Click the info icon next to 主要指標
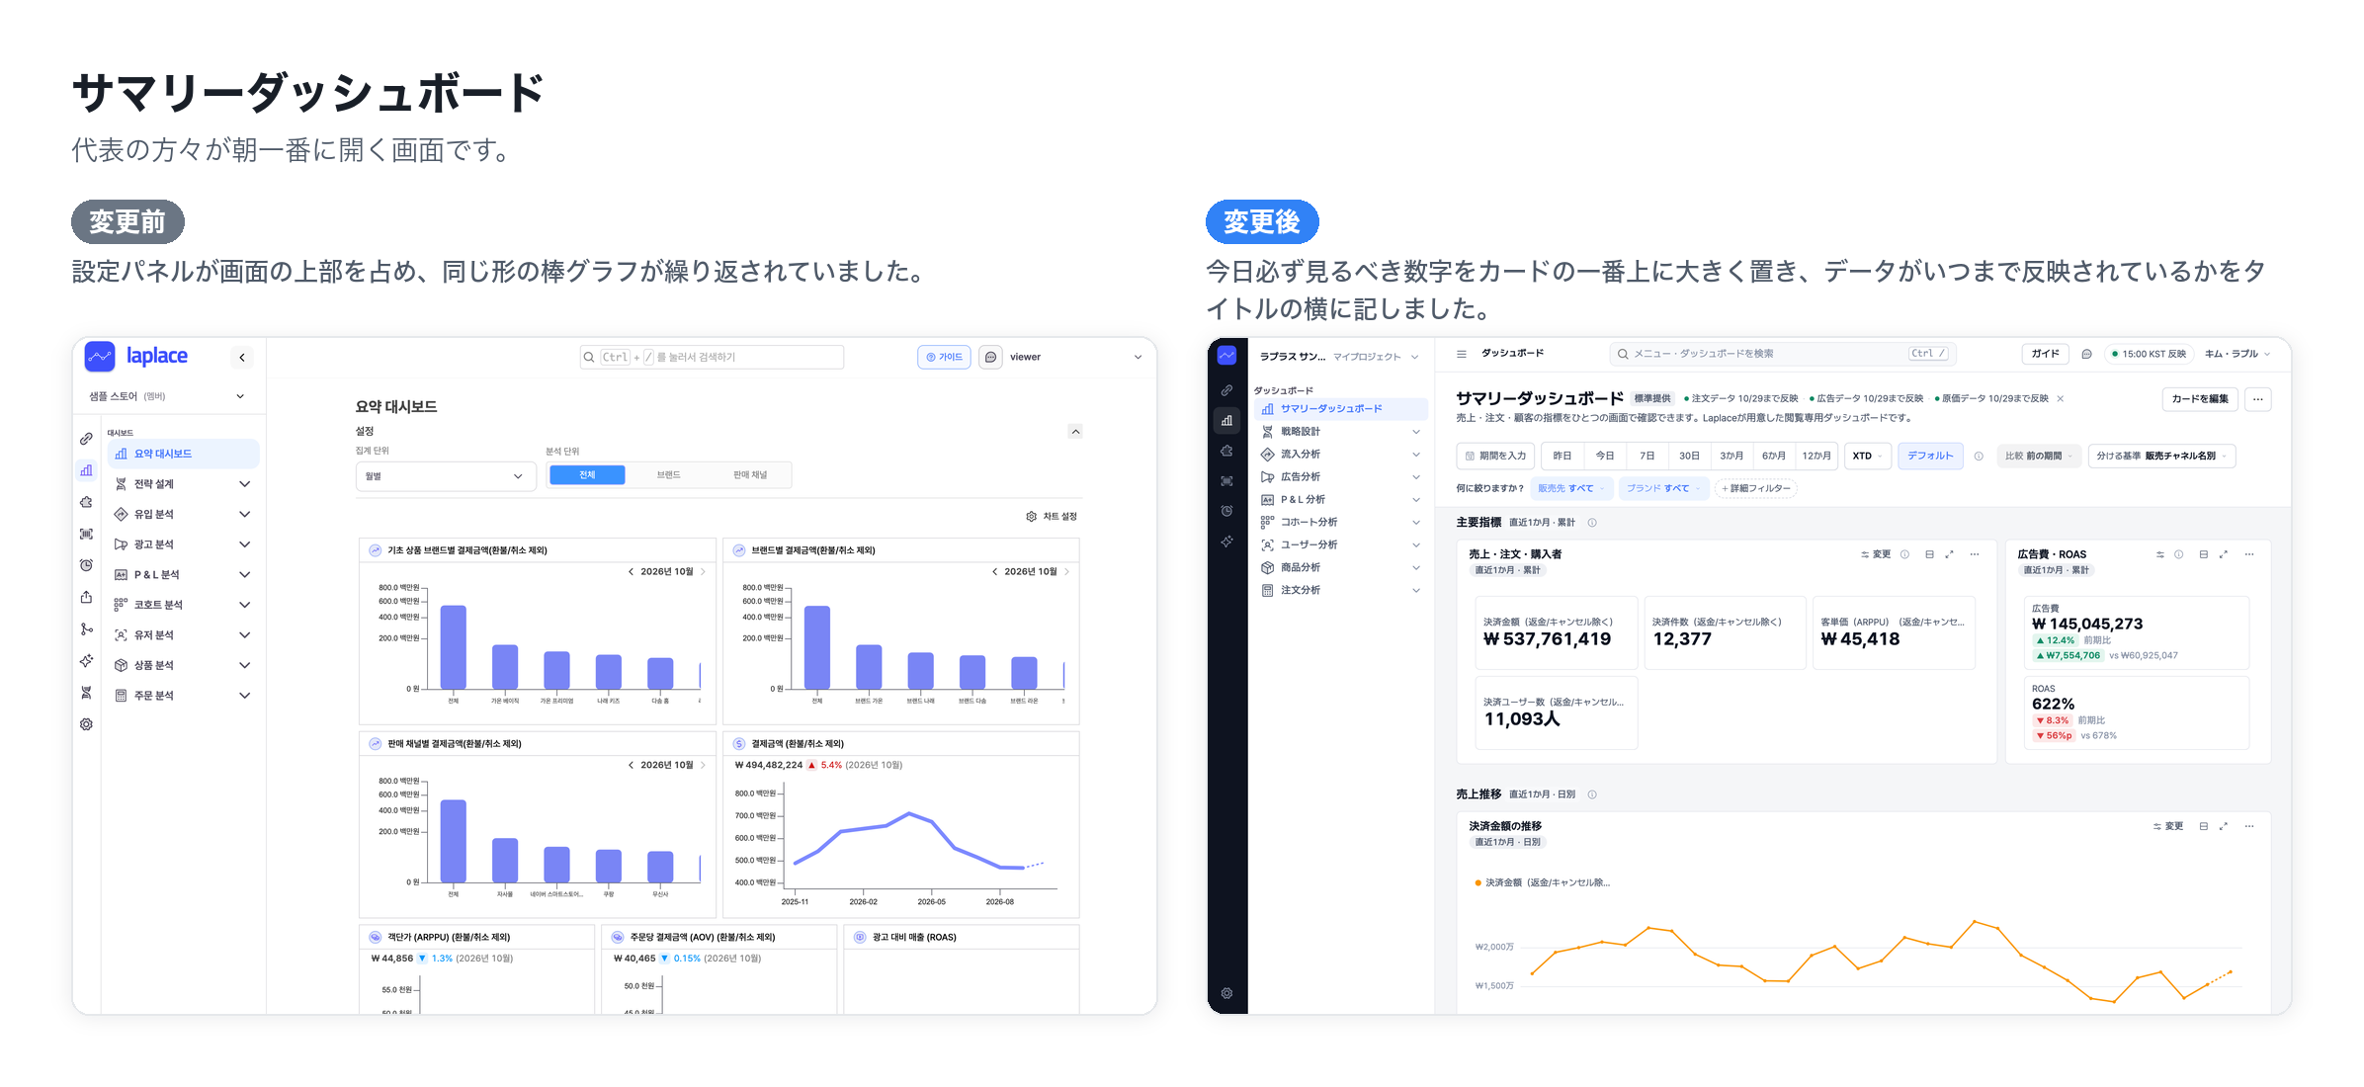Viewport: 2364px width, 1087px height. tap(1592, 523)
